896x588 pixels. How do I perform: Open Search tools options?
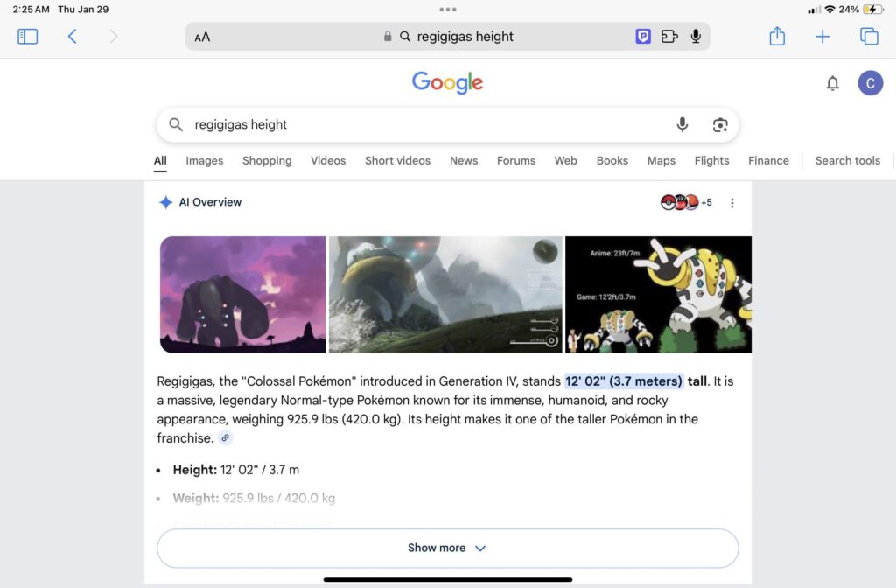coord(847,161)
